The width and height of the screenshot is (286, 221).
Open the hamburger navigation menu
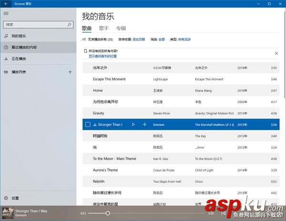click(x=6, y=13)
